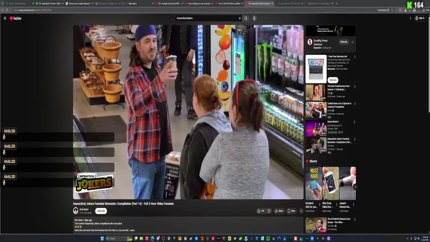Open options for Scary Movie 3

[355, 122]
